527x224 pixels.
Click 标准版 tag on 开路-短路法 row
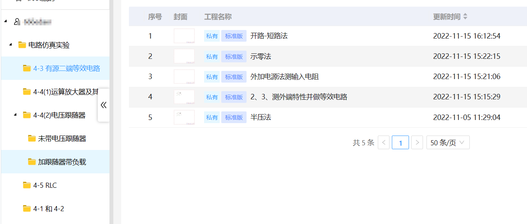tap(234, 36)
